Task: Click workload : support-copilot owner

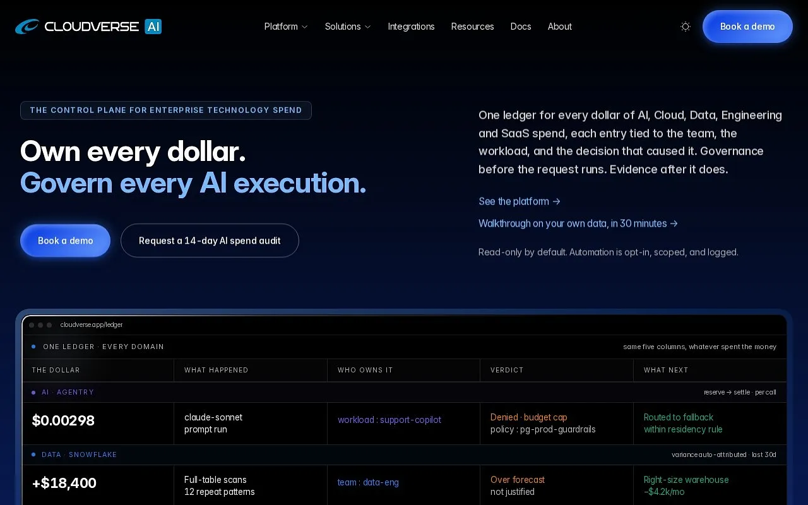Action: tap(389, 420)
